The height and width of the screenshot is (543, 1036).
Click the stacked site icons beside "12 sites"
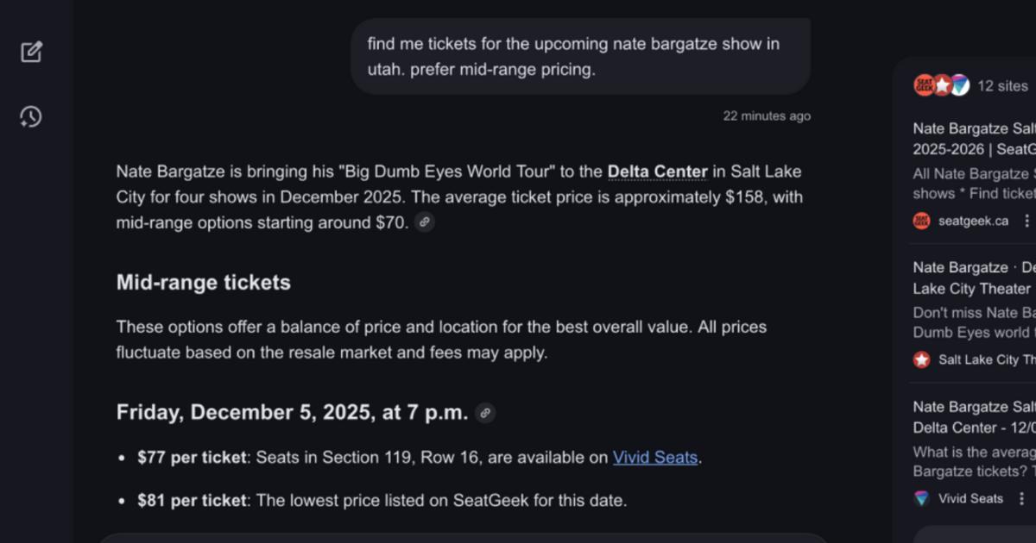[x=941, y=85]
